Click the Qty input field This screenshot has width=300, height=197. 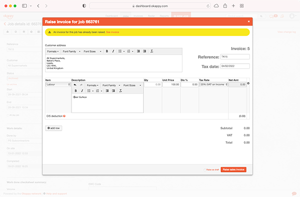(x=153, y=84)
